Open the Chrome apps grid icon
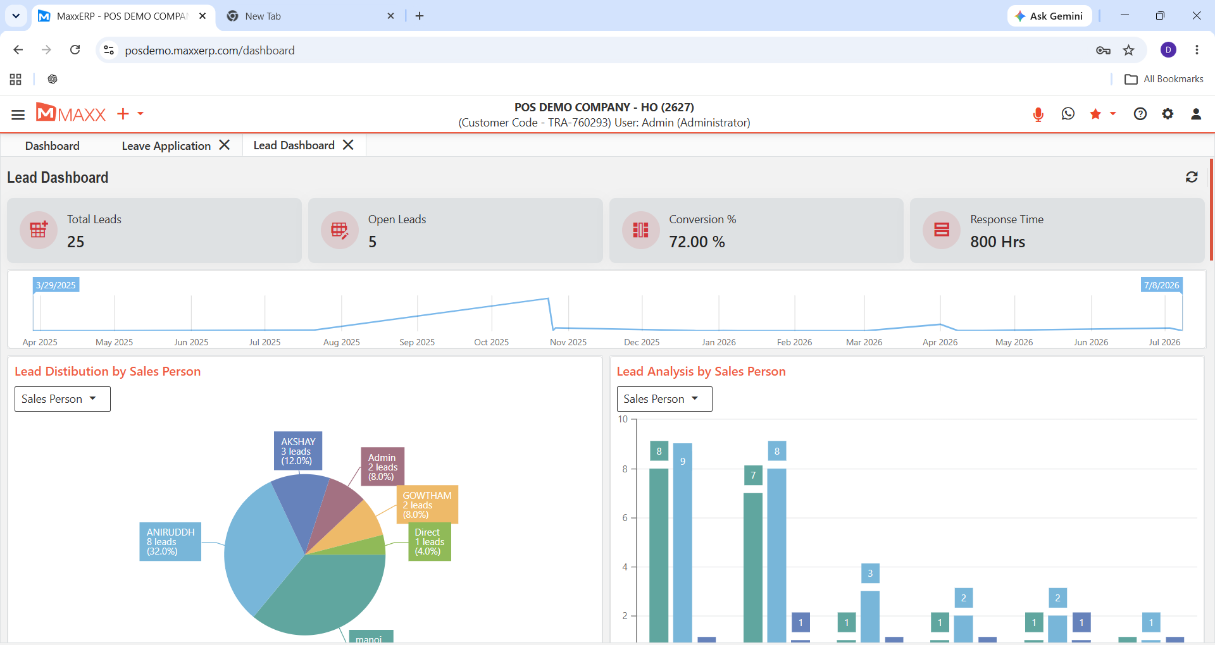 (x=16, y=79)
